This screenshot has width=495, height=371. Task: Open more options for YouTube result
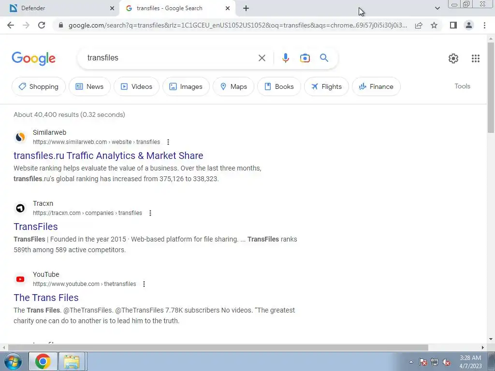click(x=144, y=284)
